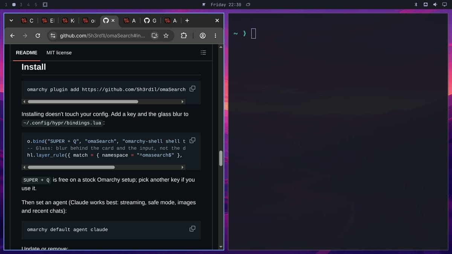
Task: Switch to workspace 3 in top bar
Action: pos(21,5)
